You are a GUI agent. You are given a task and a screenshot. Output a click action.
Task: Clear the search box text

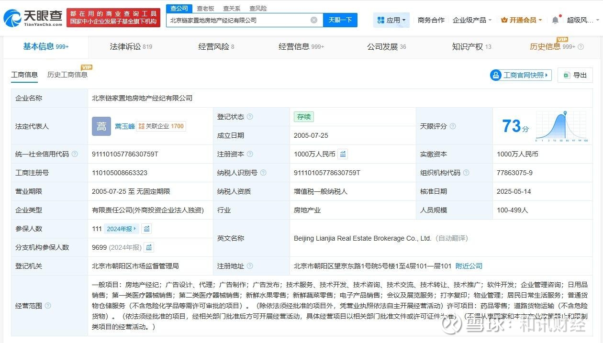pos(314,20)
